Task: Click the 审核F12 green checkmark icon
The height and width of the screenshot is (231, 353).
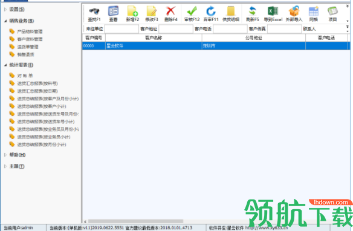Action: (192, 11)
